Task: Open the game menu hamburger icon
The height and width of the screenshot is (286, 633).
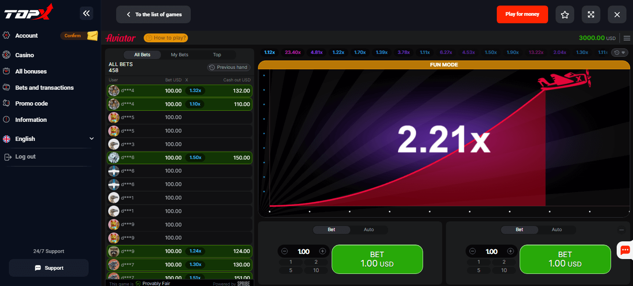Action: pos(627,38)
